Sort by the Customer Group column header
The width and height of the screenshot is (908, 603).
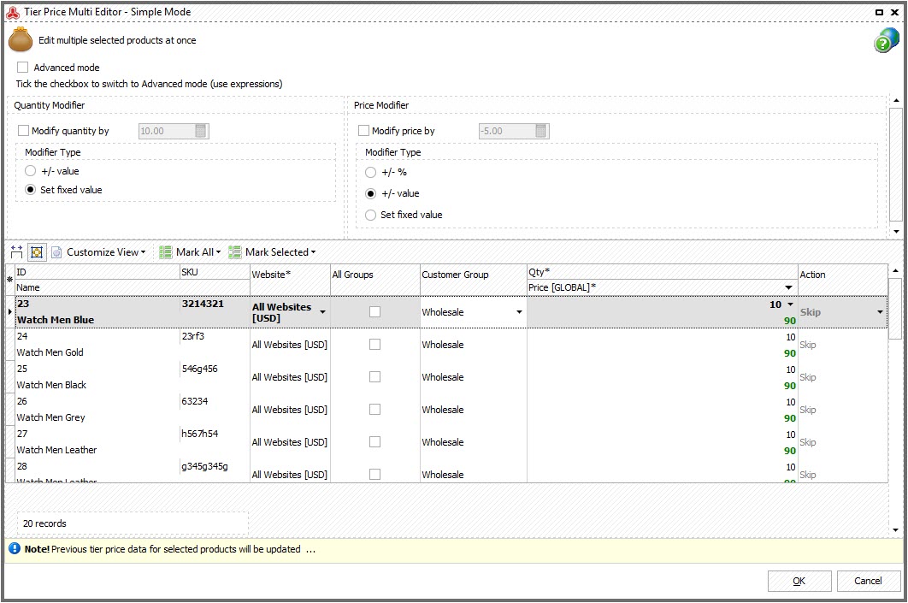tap(473, 280)
